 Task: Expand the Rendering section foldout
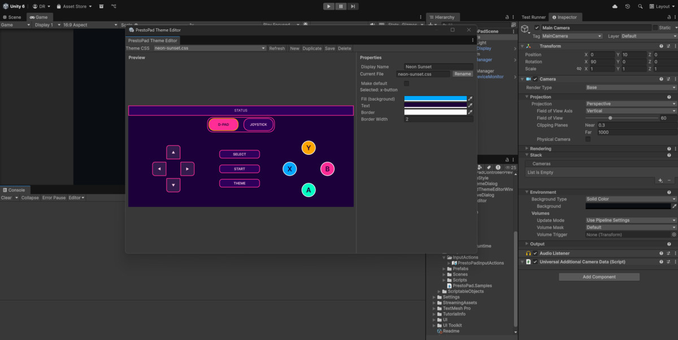[x=527, y=149]
